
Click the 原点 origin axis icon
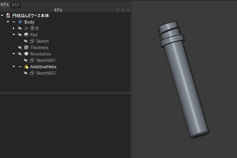click(x=26, y=28)
